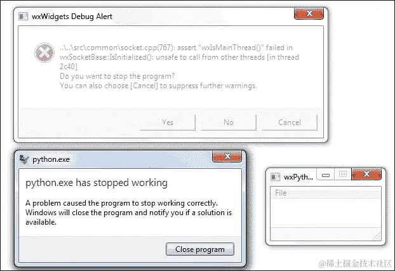Minimize the wxPython window
395x271 pixels.
click(x=326, y=175)
